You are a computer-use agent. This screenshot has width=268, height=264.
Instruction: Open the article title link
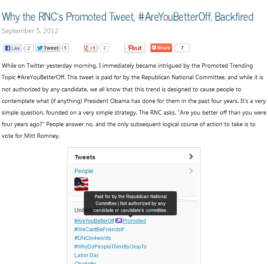tap(127, 17)
